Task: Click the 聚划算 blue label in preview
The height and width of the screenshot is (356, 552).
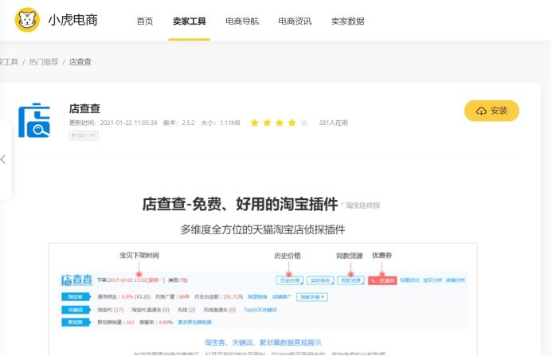Action: (x=76, y=323)
